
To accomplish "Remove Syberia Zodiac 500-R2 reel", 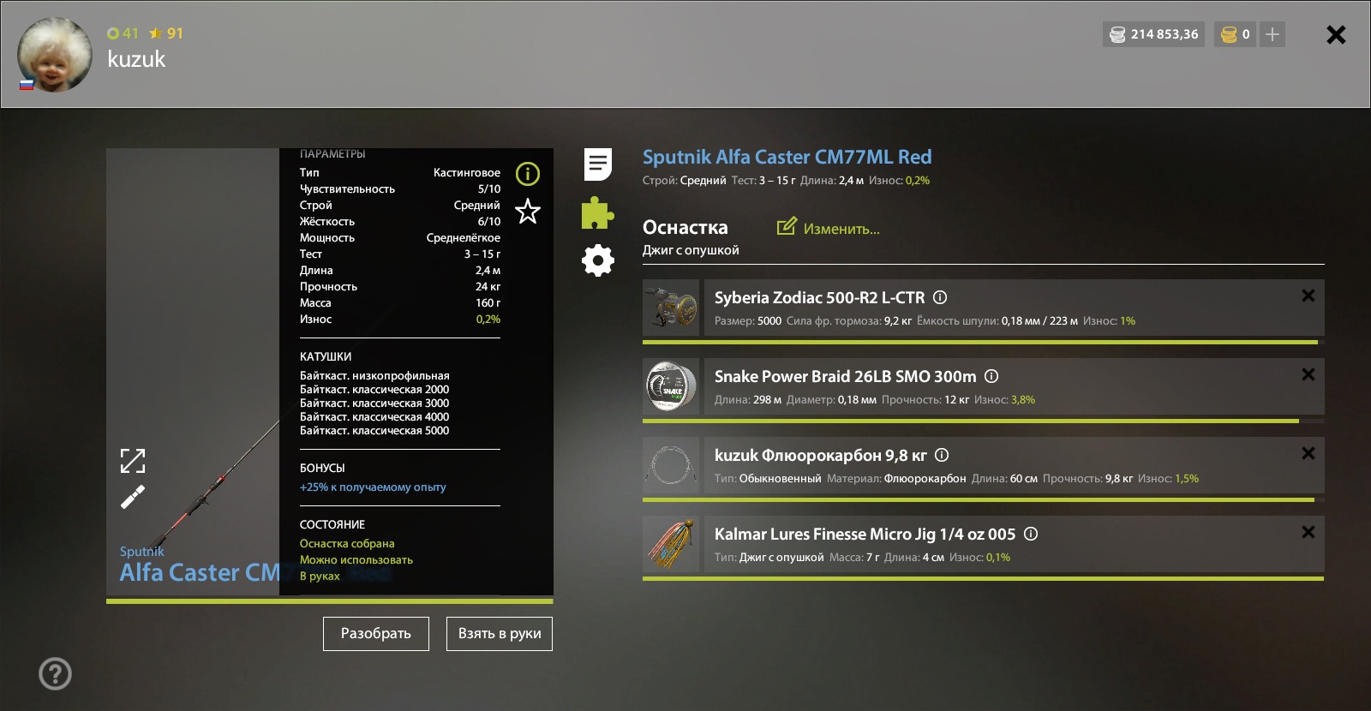I will click(x=1308, y=296).
